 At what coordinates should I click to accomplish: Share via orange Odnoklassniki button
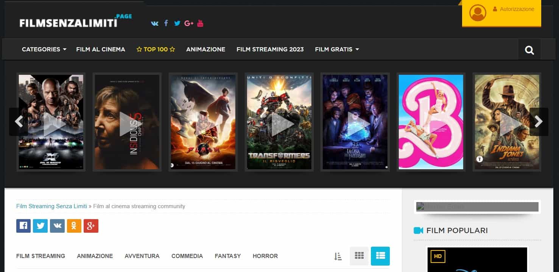74,226
